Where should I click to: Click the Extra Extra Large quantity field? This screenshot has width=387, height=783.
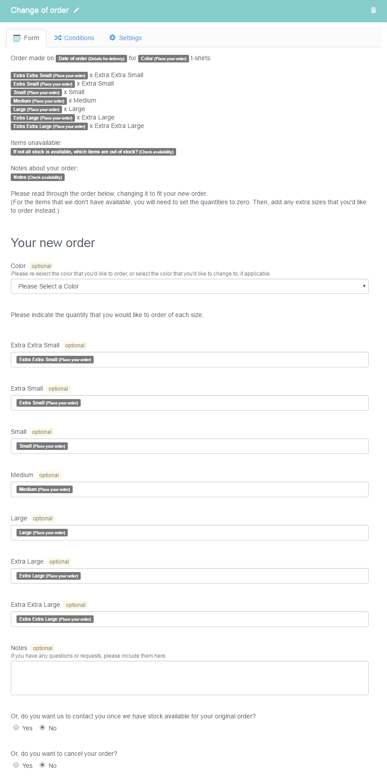189,619
